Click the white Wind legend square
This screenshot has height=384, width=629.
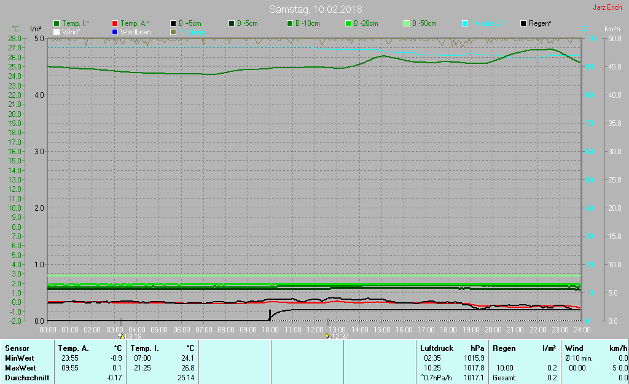coord(57,31)
